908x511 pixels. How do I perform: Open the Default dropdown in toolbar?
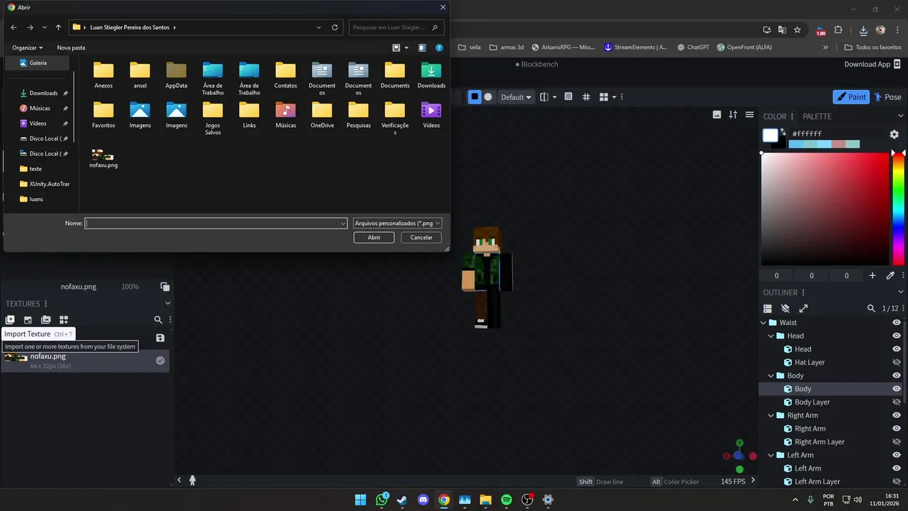(516, 97)
